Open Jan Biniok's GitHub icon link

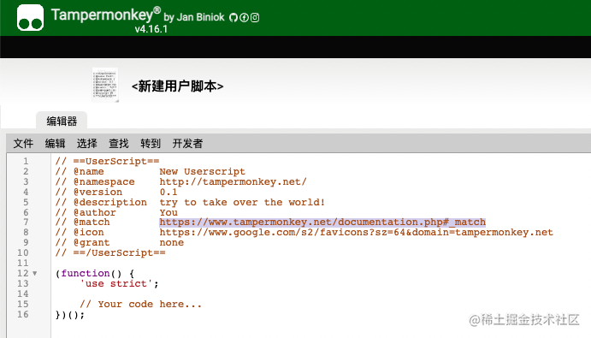233,17
